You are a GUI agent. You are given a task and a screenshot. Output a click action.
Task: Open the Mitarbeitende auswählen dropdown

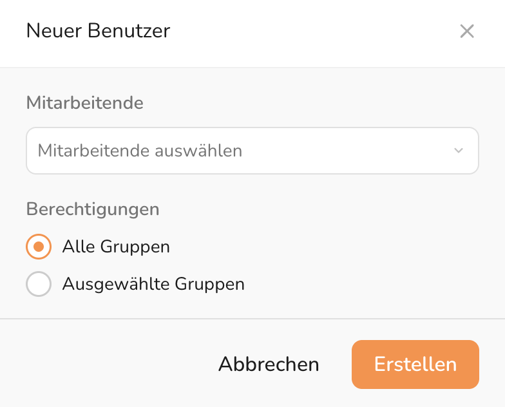tap(252, 151)
